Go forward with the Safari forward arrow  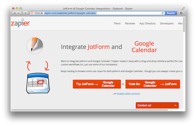(19, 13)
